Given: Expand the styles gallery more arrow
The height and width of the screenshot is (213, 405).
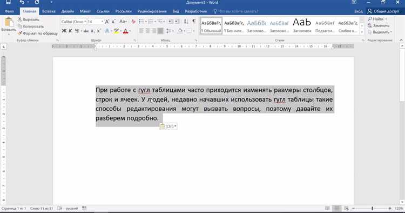Looking at the screenshot, I should [362, 32].
